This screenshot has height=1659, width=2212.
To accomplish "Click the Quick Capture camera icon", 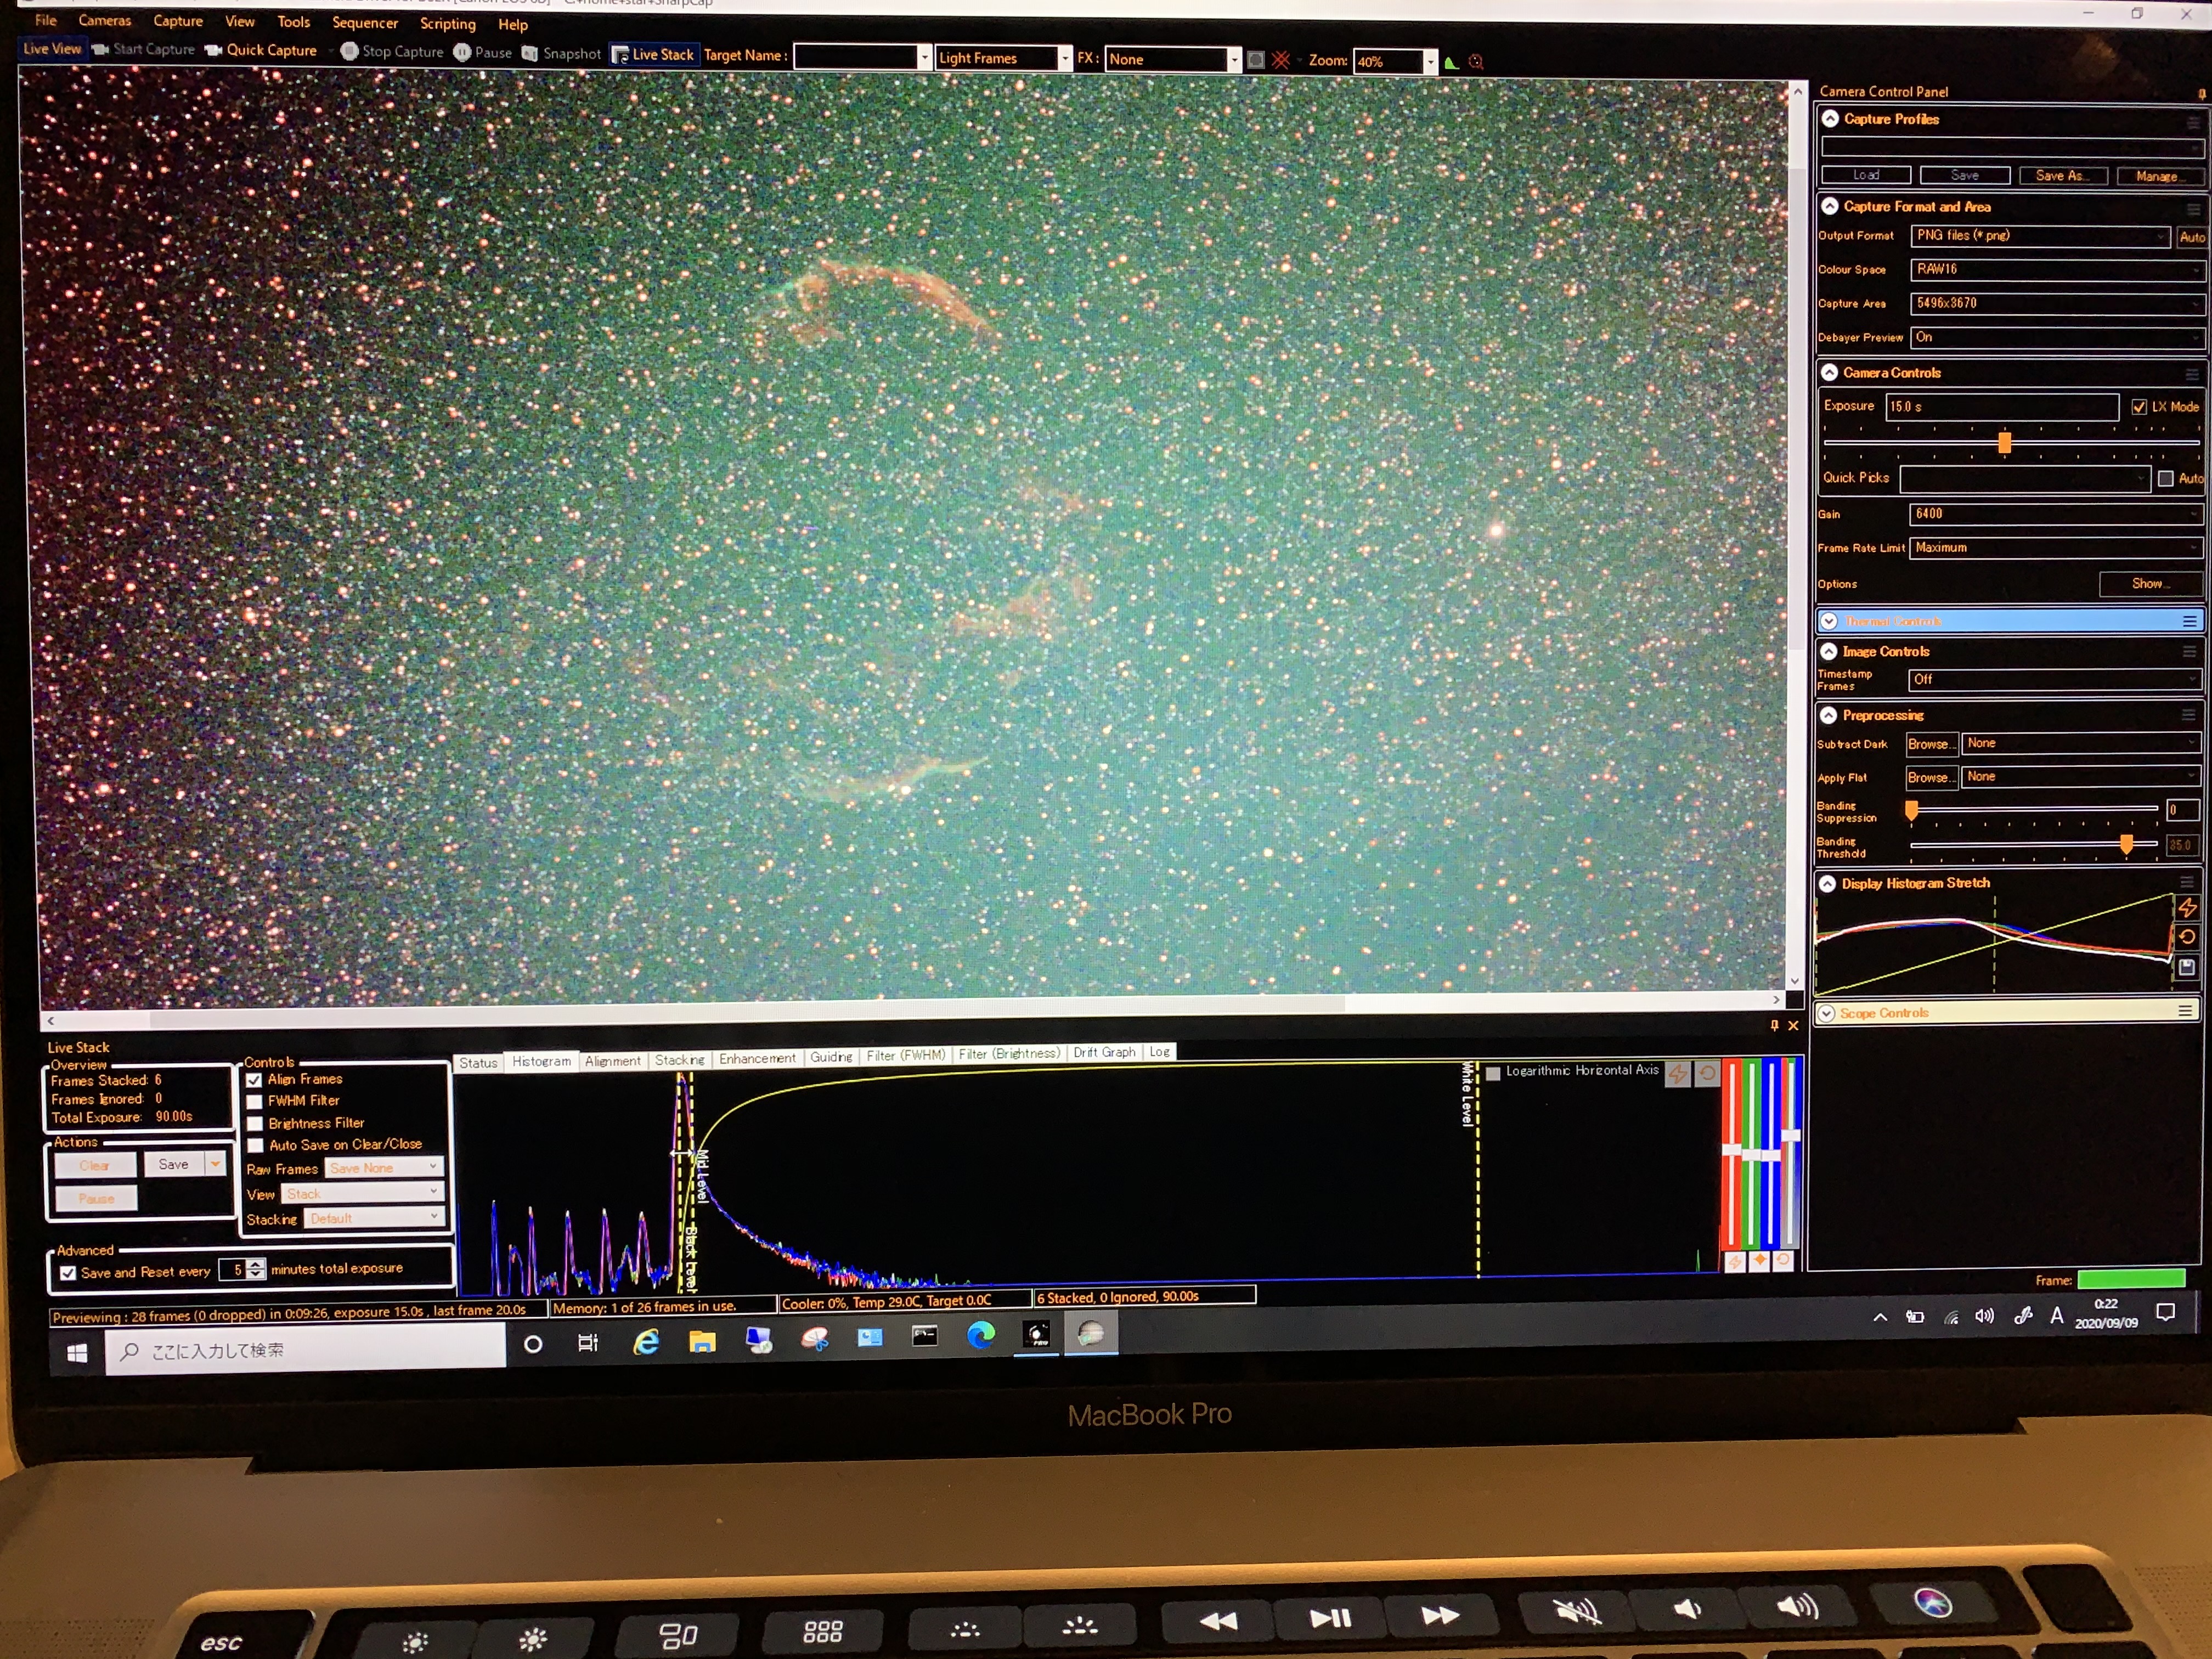I will point(213,51).
